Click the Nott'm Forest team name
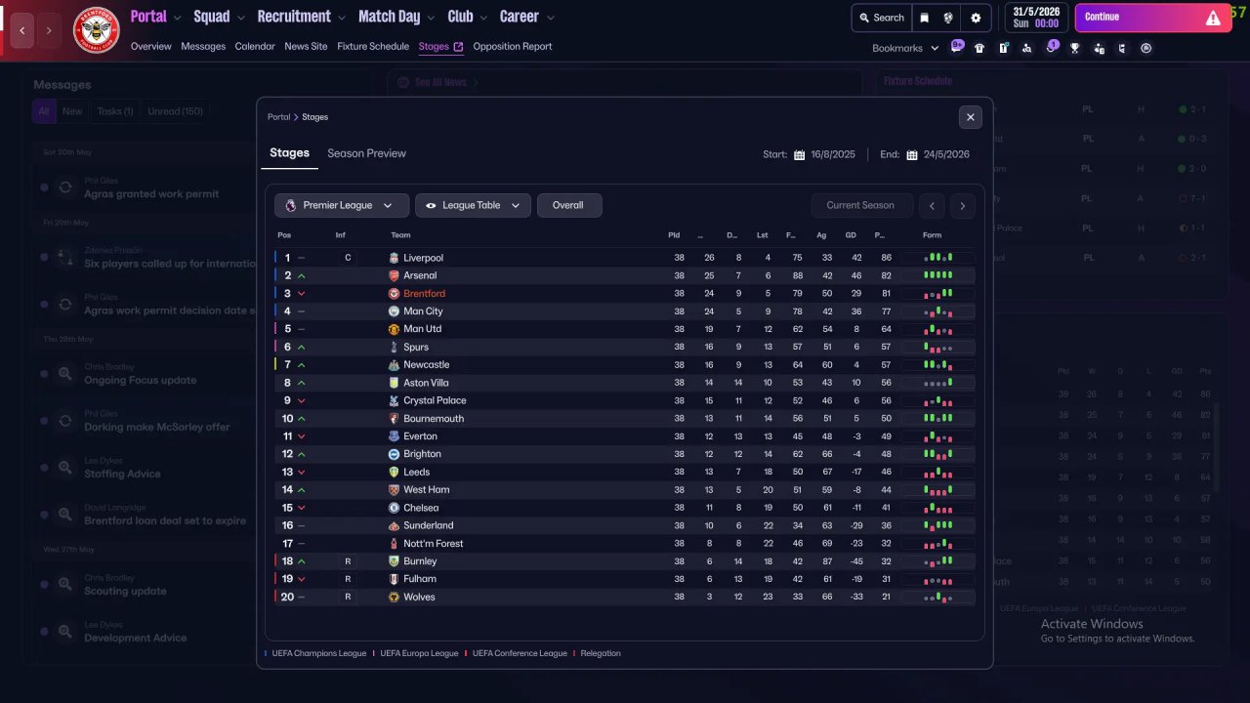Image resolution: width=1250 pixels, height=703 pixels. [x=434, y=544]
